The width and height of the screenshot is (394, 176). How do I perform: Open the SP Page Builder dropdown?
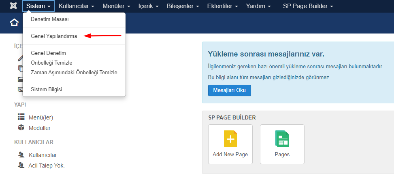[308, 6]
